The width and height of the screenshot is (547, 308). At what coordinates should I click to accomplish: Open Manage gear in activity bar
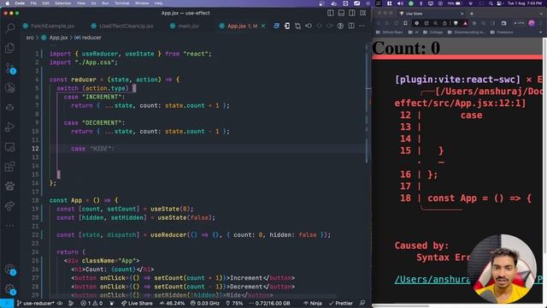coord(9,289)
